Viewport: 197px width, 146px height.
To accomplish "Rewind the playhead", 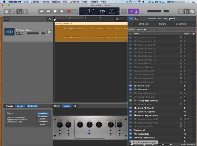I will [x=41, y=11].
